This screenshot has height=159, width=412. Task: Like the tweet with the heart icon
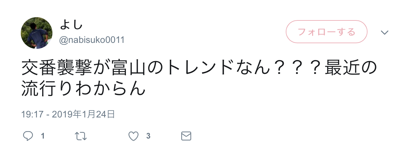[x=133, y=136]
